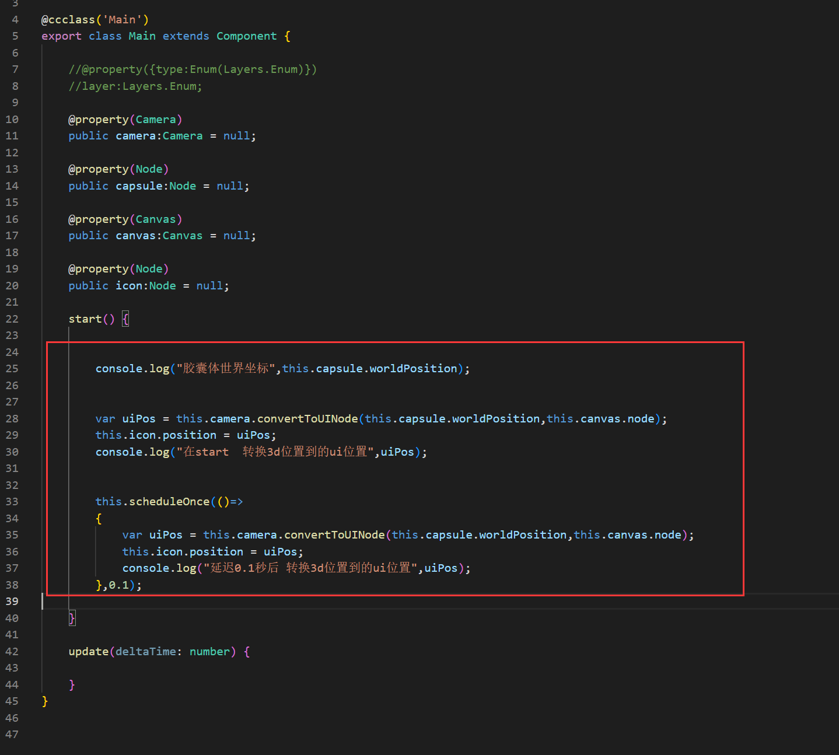
Task: Click the commented '//@property({type:Enum(Layers.Enum)})' line
Action: click(x=193, y=69)
